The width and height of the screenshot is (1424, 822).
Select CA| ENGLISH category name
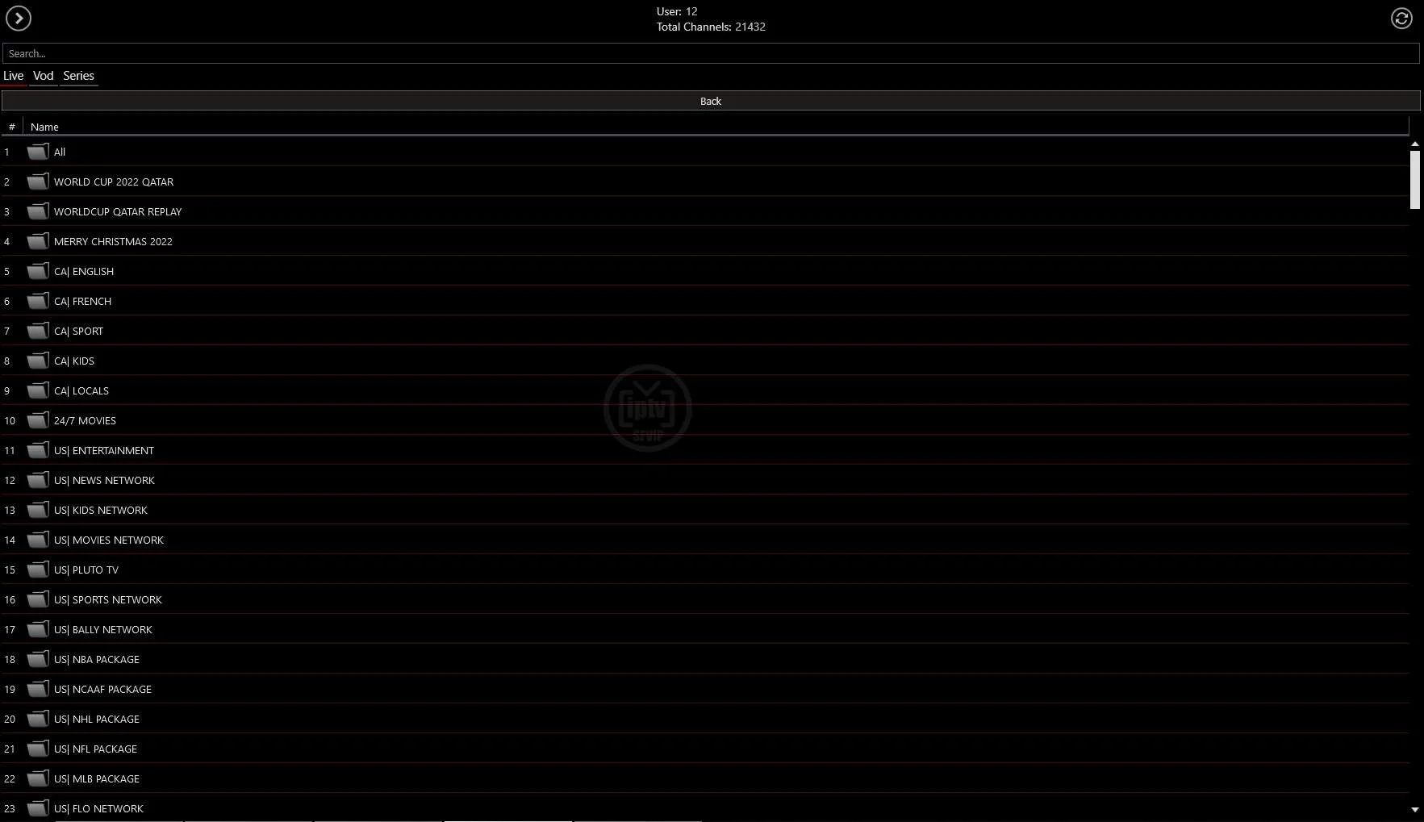[x=84, y=271]
